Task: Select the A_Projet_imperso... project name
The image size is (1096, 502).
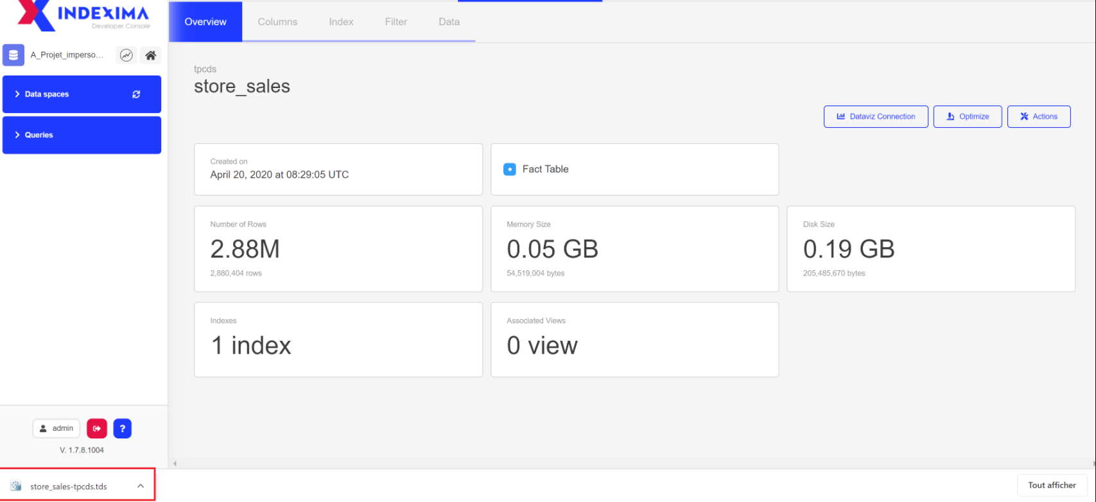Action: pos(67,55)
